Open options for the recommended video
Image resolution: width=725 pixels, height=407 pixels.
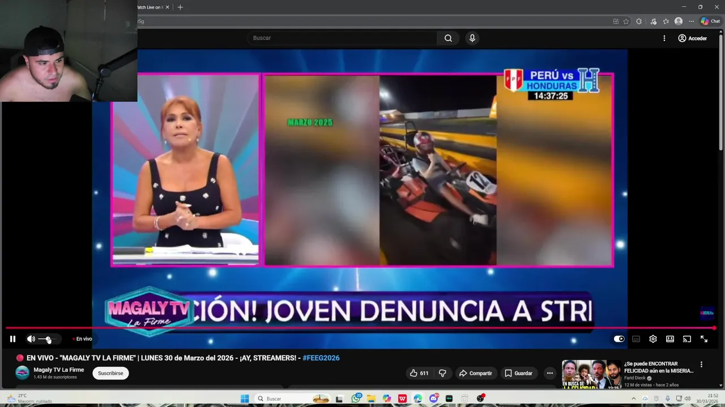(701, 365)
